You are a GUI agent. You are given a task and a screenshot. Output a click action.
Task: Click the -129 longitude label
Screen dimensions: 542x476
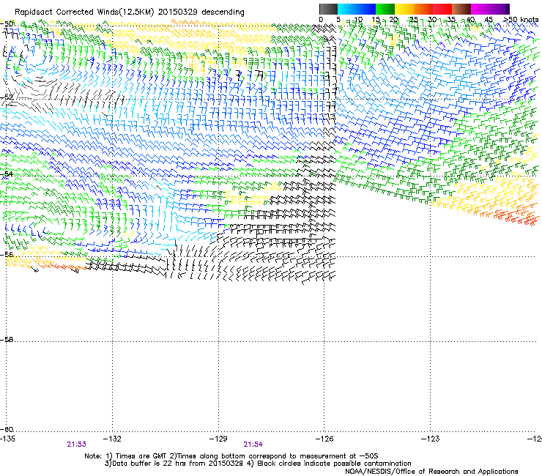[x=218, y=439]
